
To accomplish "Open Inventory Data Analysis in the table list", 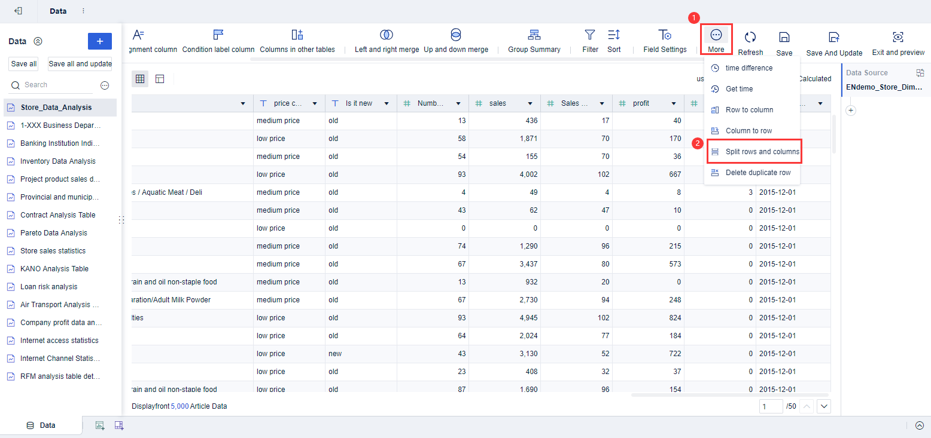I will point(57,161).
